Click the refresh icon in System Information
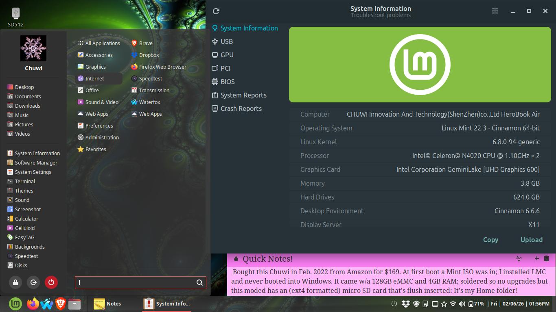The width and height of the screenshot is (556, 312). click(x=216, y=11)
